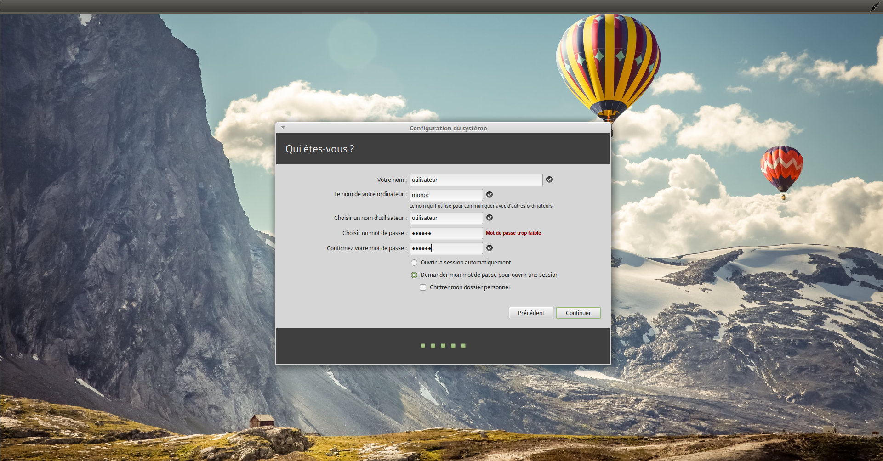Click into the Choisir un nom d'utilisateur field

click(446, 218)
